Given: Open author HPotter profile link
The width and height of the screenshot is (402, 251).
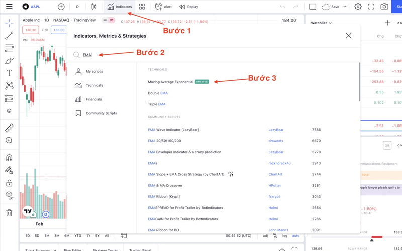Looking at the screenshot, I should 274,185.
